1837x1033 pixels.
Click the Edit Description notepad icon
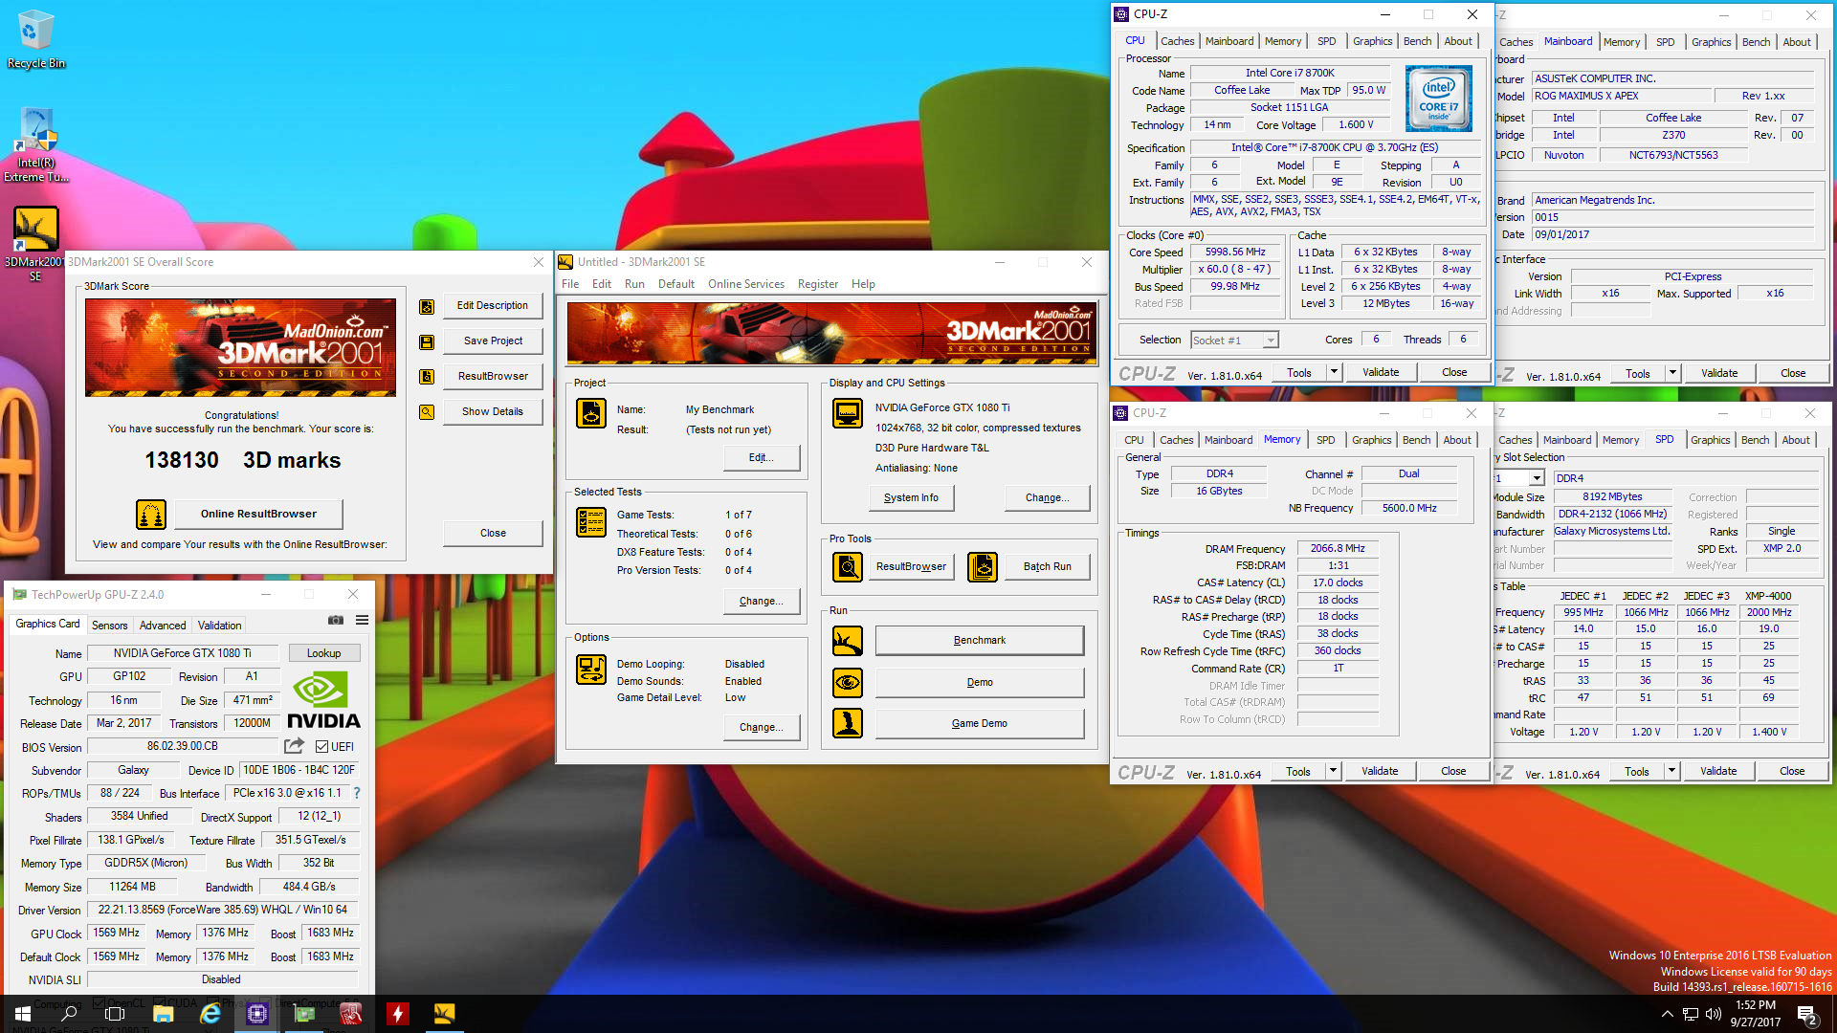pos(427,306)
